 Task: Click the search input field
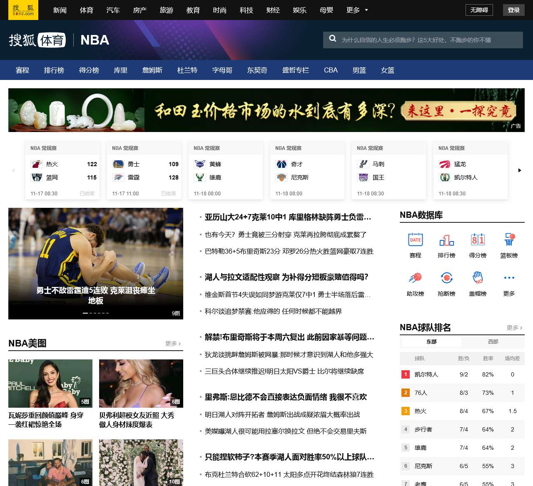429,40
